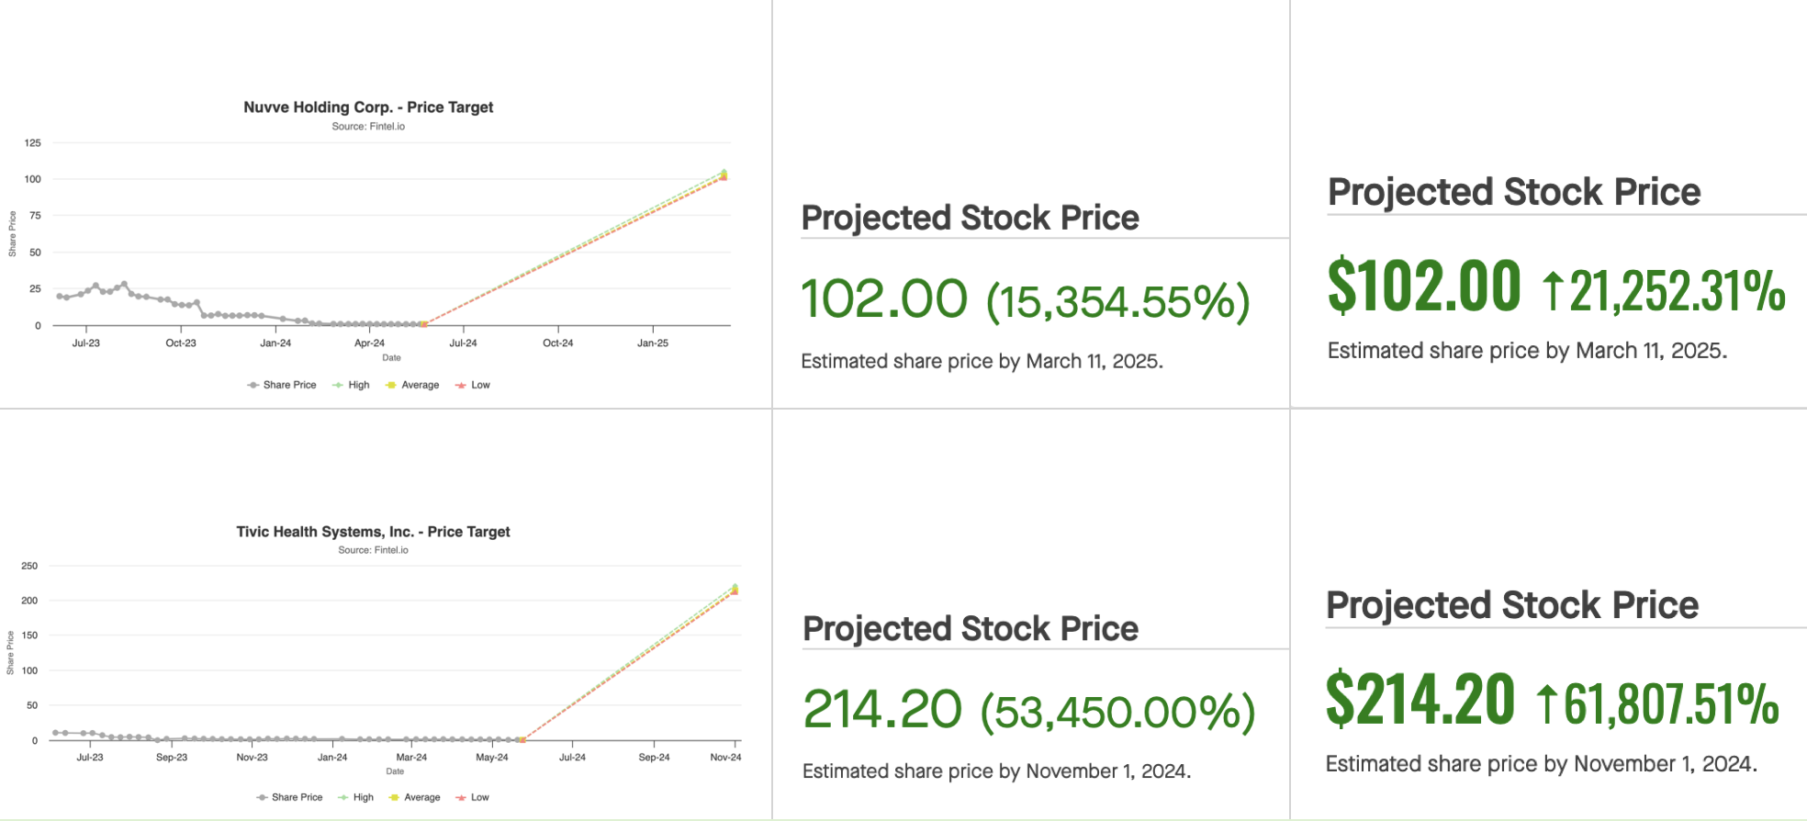1807x821 pixels.
Task: Toggle Share Price legend in Nuvve chart
Action: pos(282,385)
